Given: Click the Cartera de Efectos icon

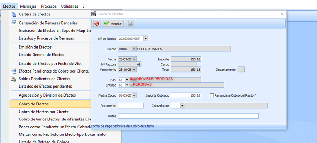Looking at the screenshot, I should (14, 14).
